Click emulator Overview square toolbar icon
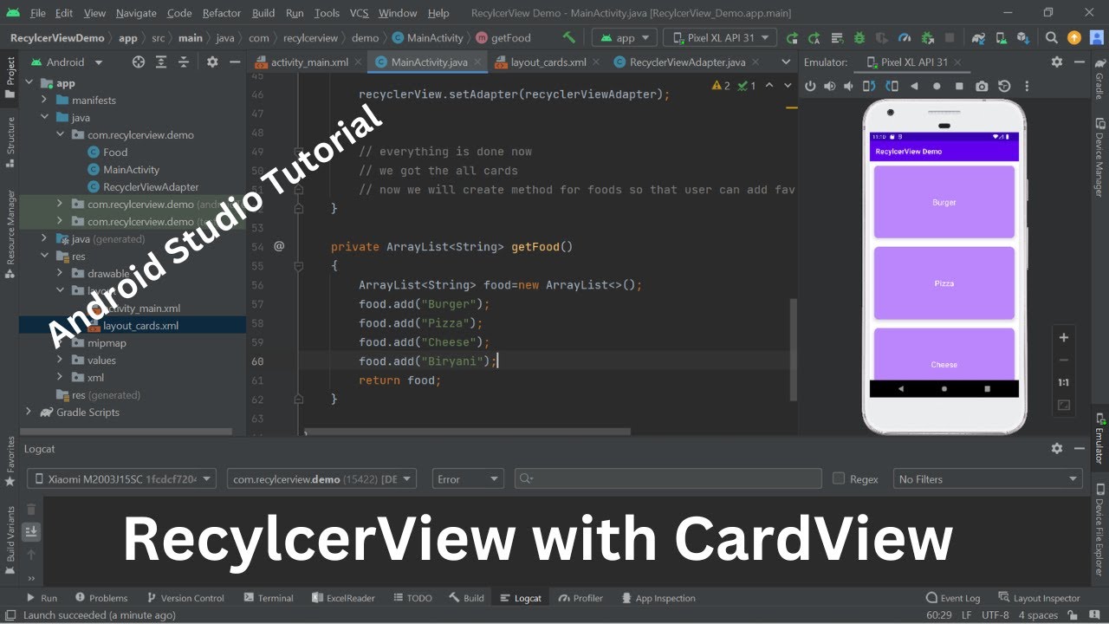This screenshot has height=624, width=1109. pyautogui.click(x=959, y=86)
